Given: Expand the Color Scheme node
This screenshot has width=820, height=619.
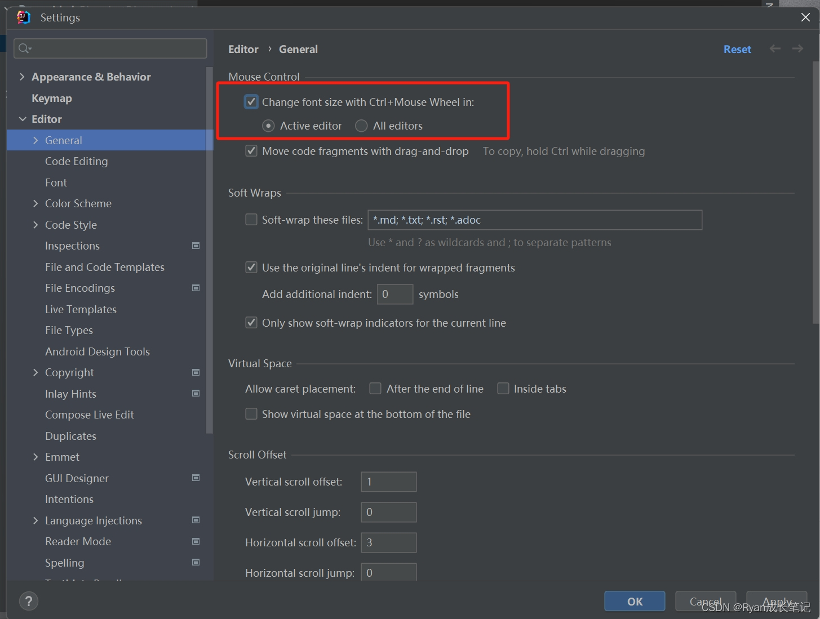Looking at the screenshot, I should [x=36, y=203].
